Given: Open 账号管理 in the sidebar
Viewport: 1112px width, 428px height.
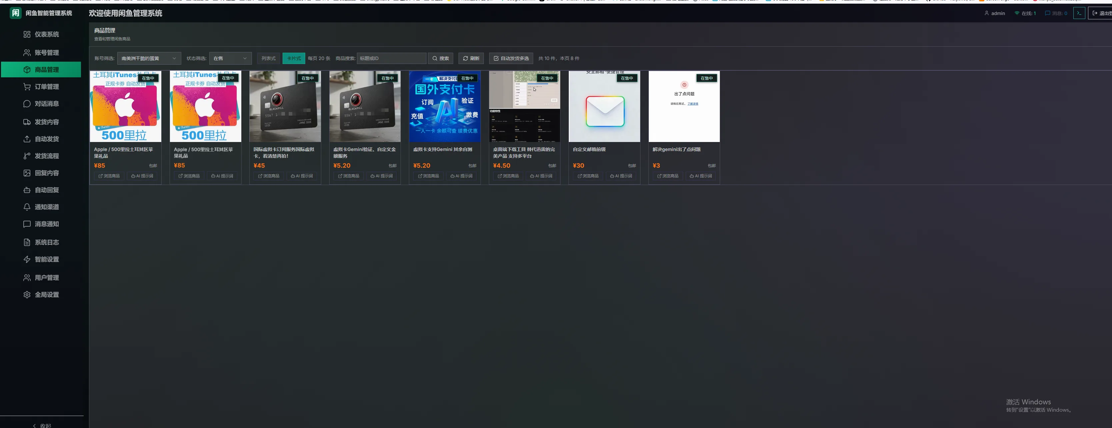Looking at the screenshot, I should click(41, 53).
